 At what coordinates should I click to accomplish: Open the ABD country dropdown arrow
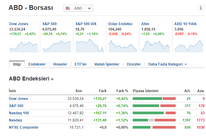(89, 8)
